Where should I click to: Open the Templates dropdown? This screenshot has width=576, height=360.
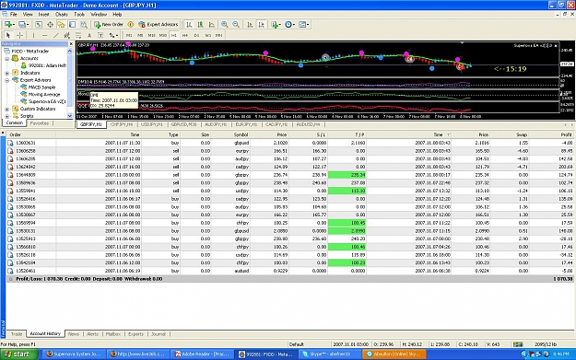click(x=304, y=24)
